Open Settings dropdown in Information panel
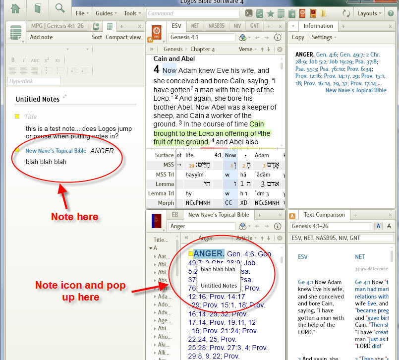 point(324,37)
